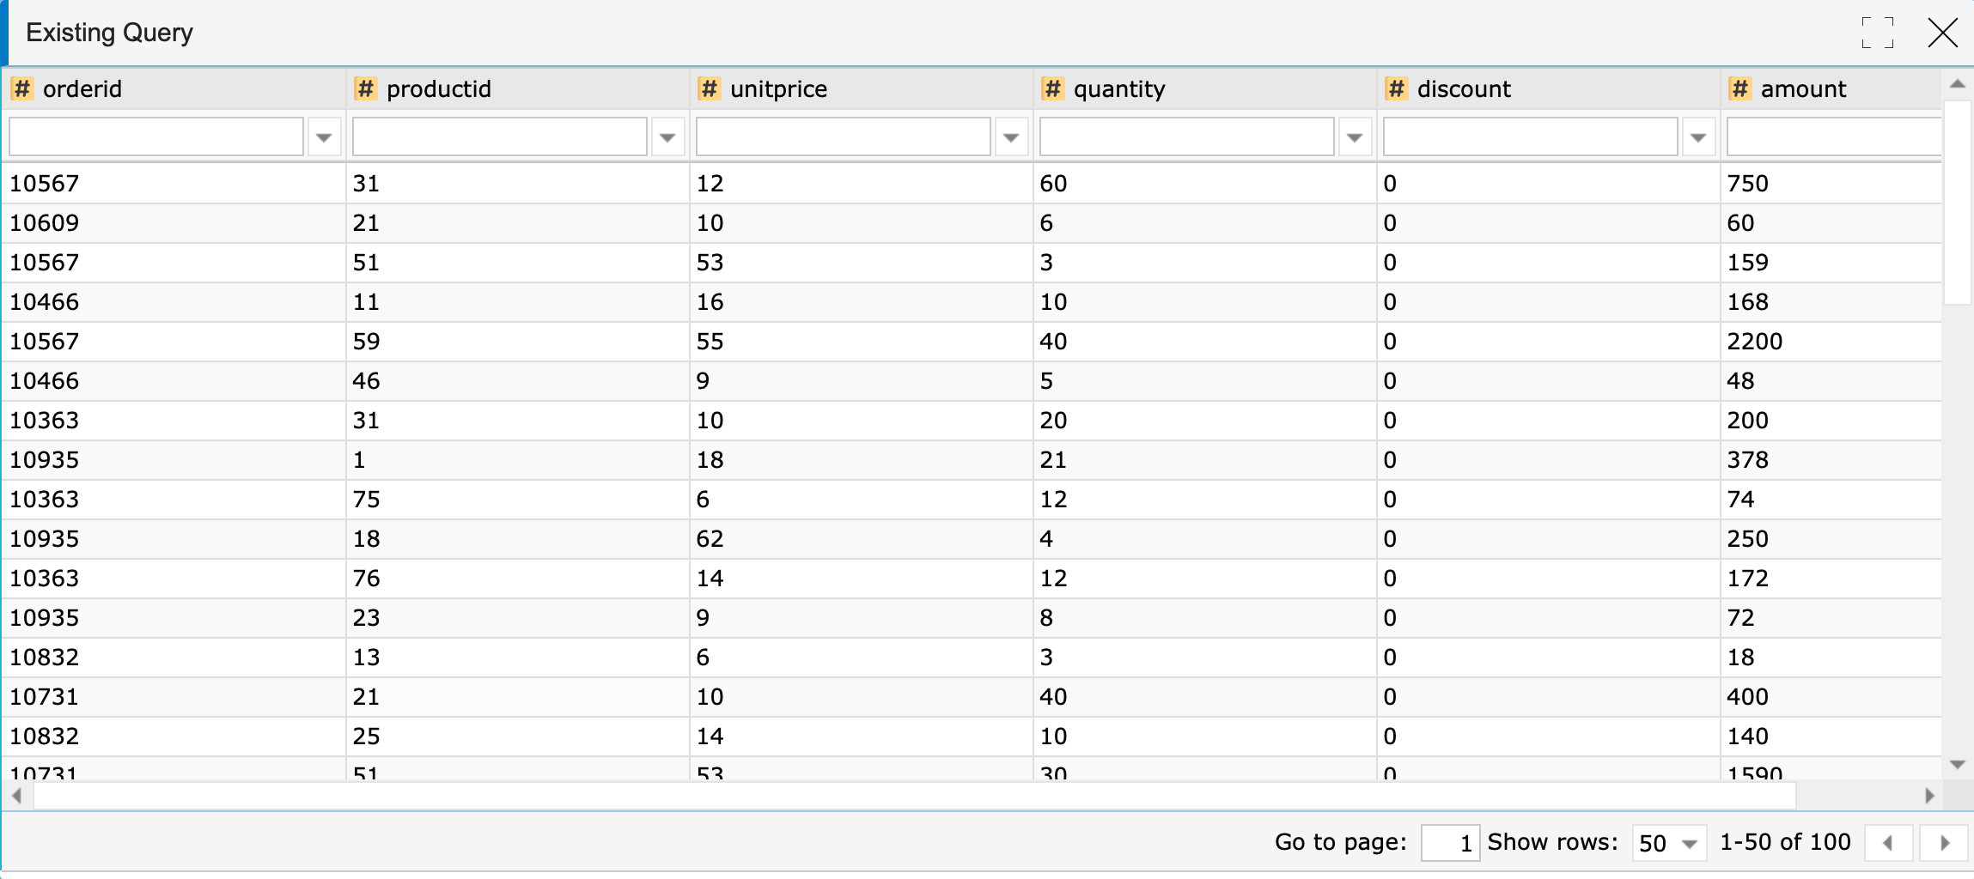Click the numeric type icon beside orderid
Image resolution: width=1974 pixels, height=879 pixels.
tap(22, 88)
